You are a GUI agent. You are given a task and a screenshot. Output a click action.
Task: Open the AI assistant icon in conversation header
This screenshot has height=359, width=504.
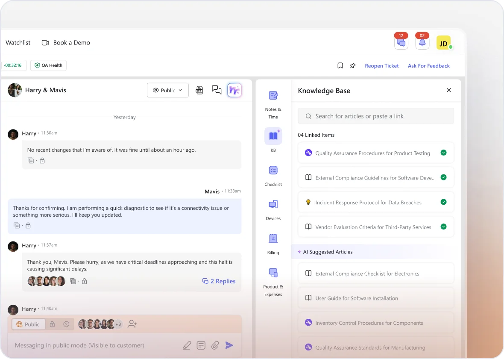pyautogui.click(x=234, y=90)
